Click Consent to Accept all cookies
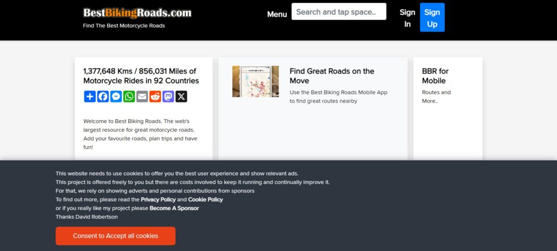Image resolution: width=557 pixels, height=251 pixels. 115,236
